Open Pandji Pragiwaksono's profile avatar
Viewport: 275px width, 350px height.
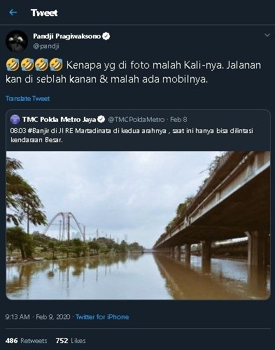click(x=17, y=41)
